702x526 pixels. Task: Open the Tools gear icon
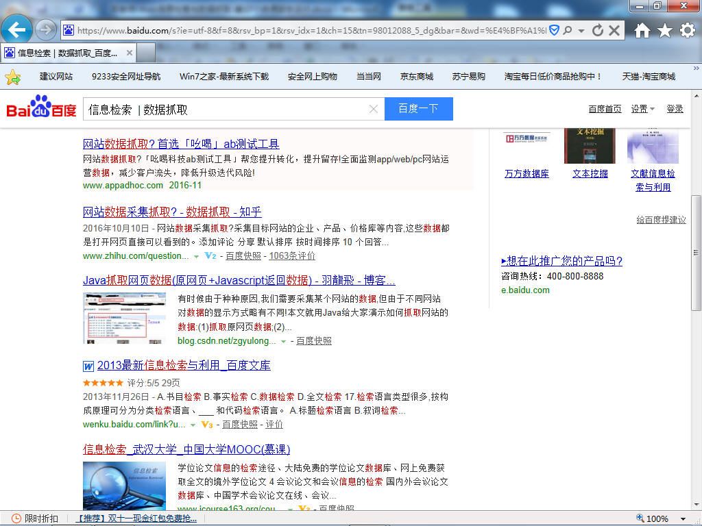point(687,30)
